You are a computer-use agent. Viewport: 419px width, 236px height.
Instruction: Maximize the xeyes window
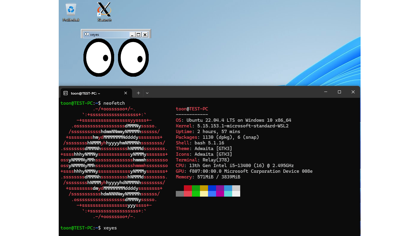[x=139, y=35]
